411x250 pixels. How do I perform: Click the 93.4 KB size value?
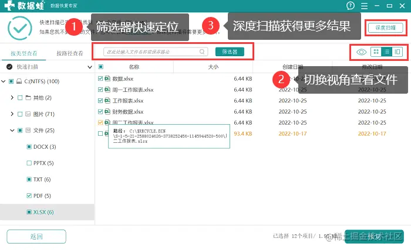pyautogui.click(x=243, y=133)
